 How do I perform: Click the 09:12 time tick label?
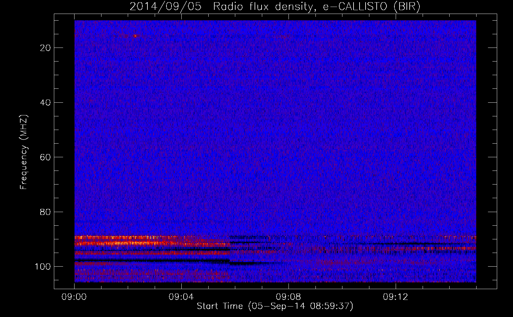point(396,297)
